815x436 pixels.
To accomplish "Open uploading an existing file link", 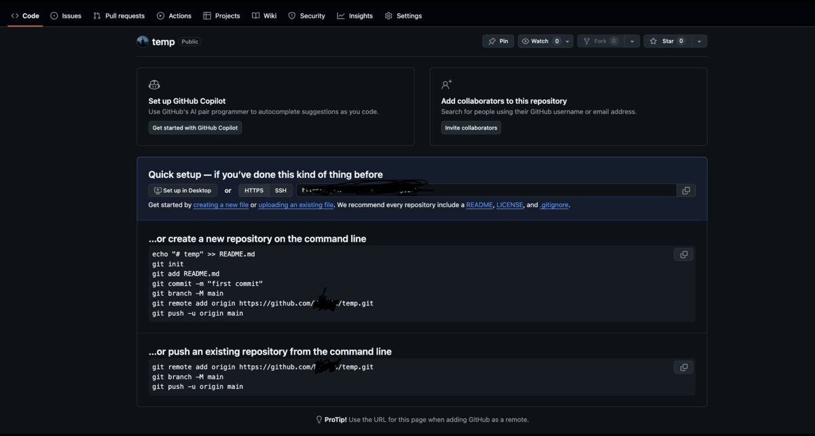I will [296, 205].
